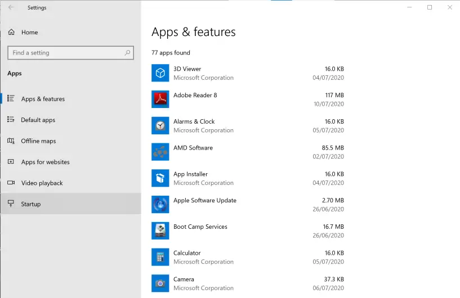Select the Boot Camp Services entry name
Image resolution: width=460 pixels, height=298 pixels.
tap(200, 227)
